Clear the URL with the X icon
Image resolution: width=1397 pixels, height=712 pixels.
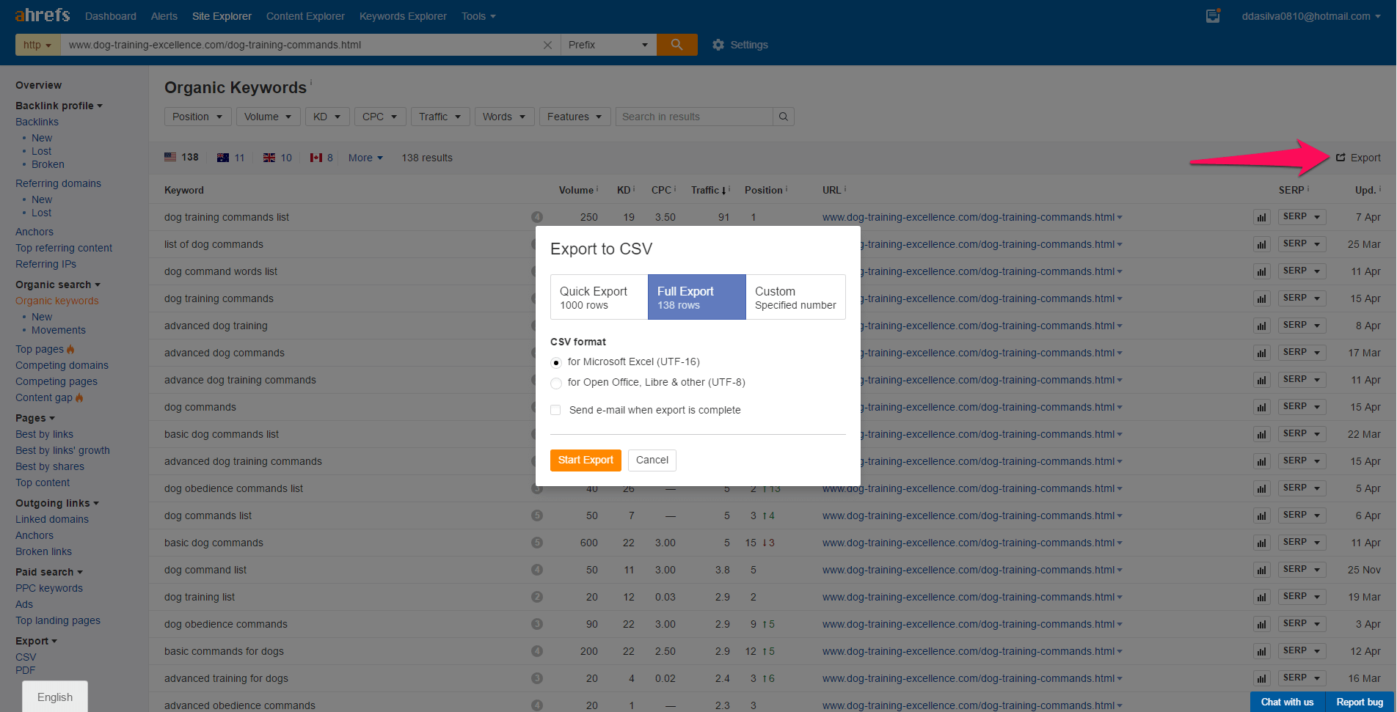pos(547,45)
